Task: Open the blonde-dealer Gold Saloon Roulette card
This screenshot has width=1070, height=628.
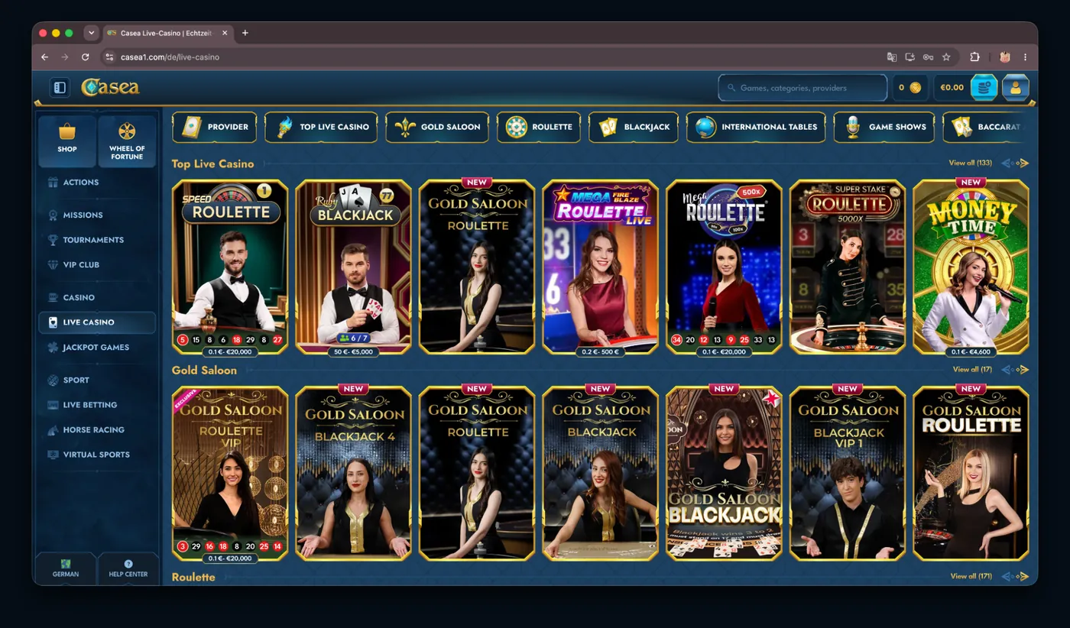Action: [x=971, y=474]
